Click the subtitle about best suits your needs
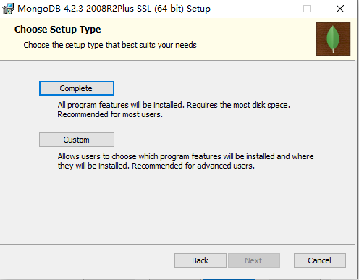This screenshot has width=359, height=280. click(110, 45)
